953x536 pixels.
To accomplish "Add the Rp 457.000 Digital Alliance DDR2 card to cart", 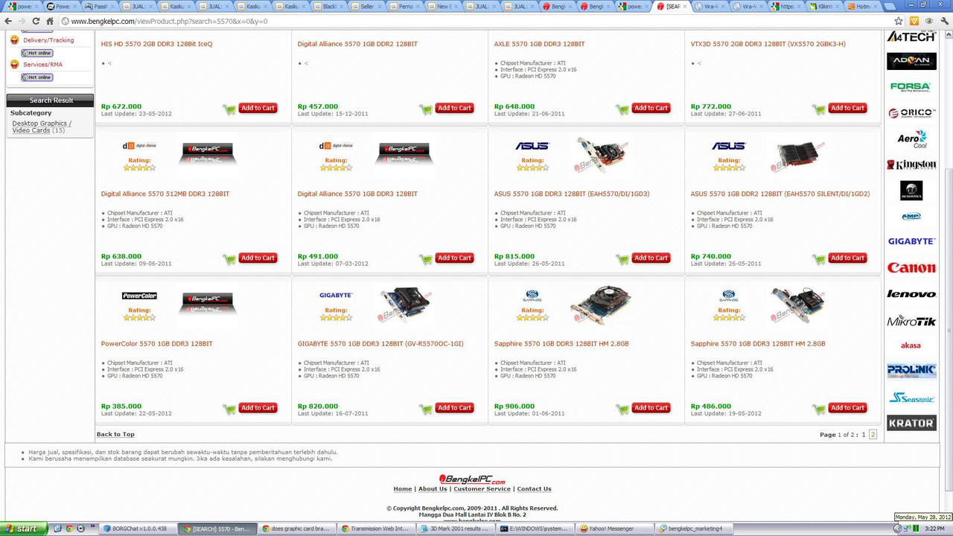I will (454, 108).
